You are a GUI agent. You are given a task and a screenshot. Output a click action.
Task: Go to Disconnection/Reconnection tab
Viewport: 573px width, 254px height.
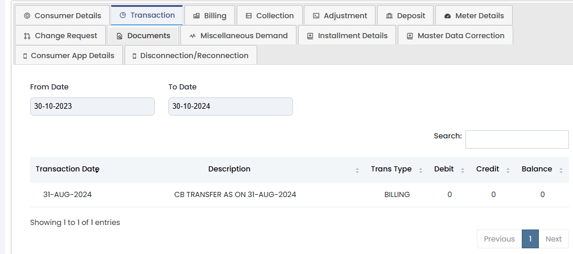(190, 55)
